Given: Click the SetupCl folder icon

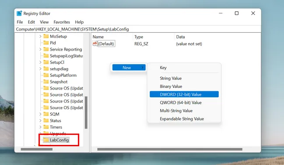Looking at the screenshot, I should pos(46,62).
